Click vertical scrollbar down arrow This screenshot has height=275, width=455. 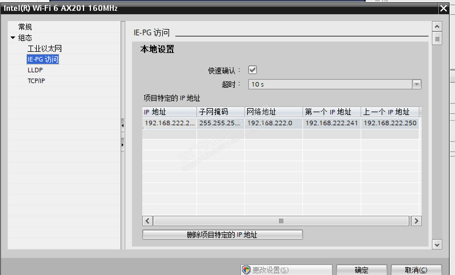pyautogui.click(x=437, y=245)
